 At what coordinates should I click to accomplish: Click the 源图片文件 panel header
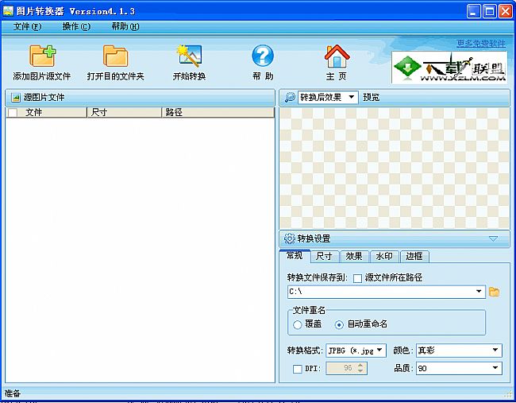point(141,98)
